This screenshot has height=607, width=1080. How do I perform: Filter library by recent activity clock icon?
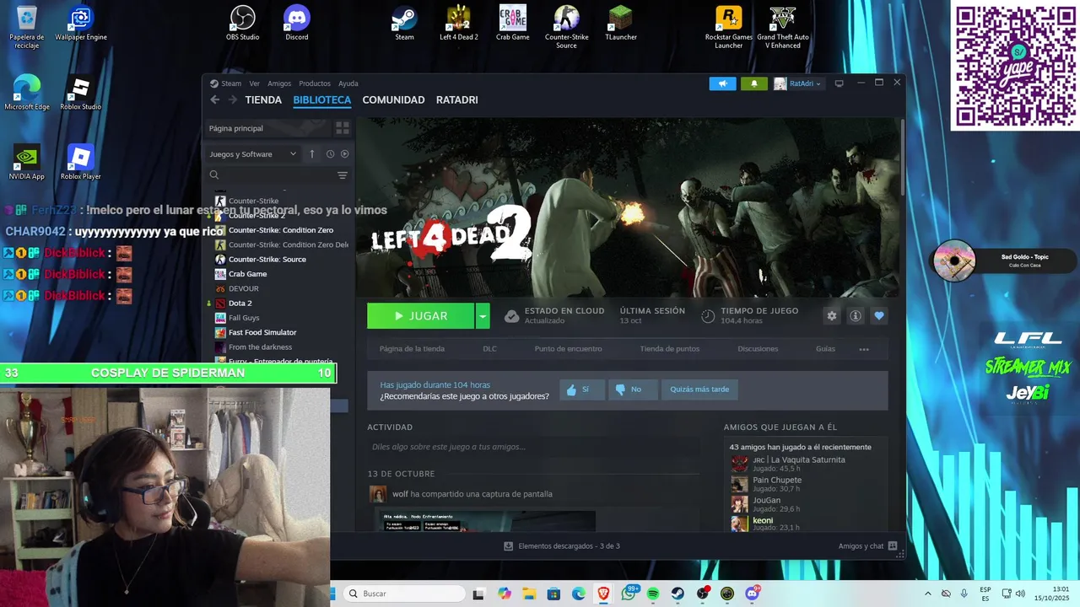tap(330, 154)
